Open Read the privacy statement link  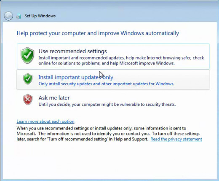point(176,139)
